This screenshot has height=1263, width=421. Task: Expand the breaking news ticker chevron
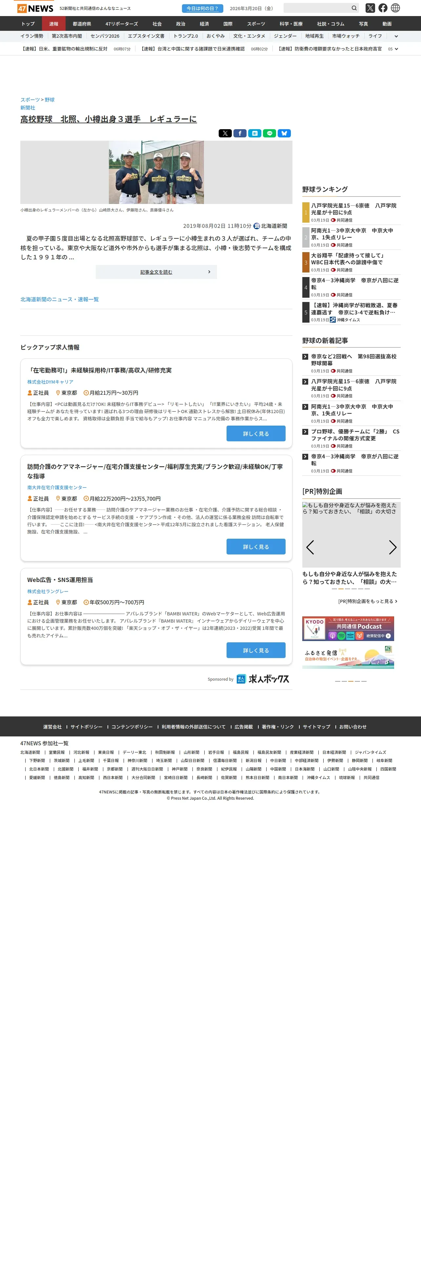396,49
